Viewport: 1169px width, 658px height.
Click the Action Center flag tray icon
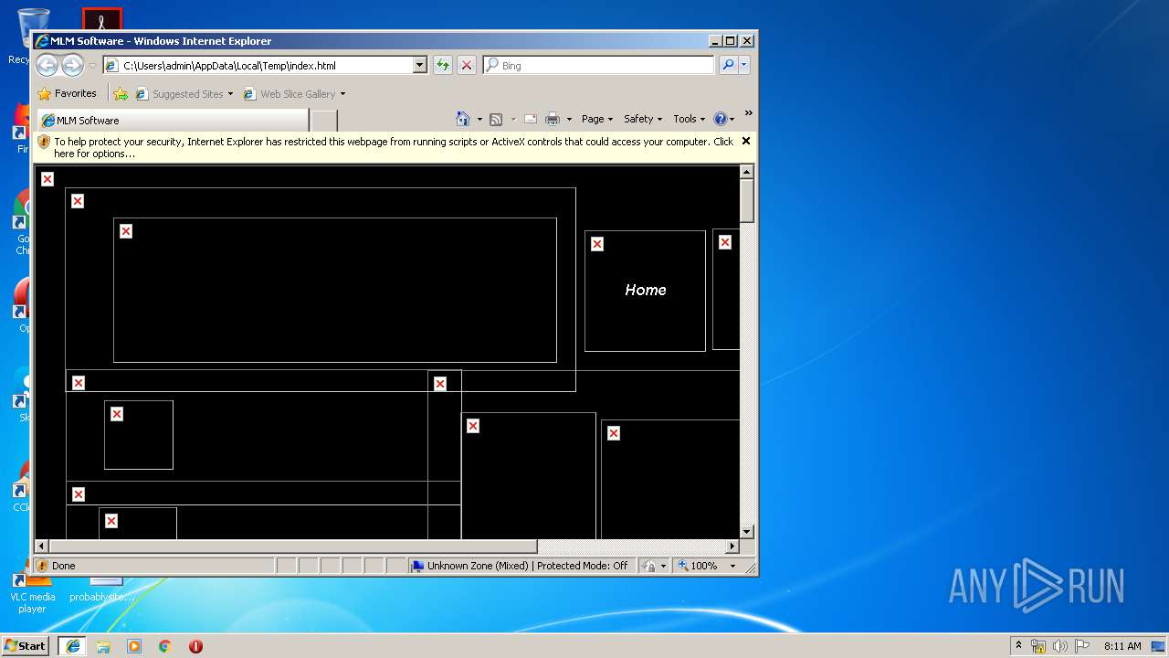click(1081, 645)
